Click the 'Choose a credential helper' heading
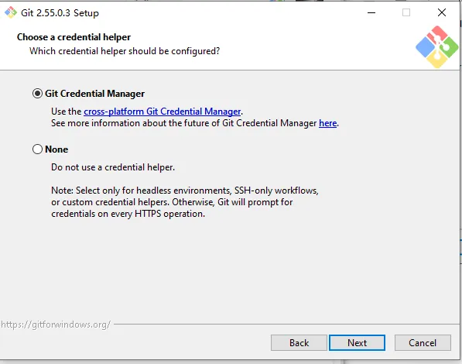462x364 pixels. 74,37
